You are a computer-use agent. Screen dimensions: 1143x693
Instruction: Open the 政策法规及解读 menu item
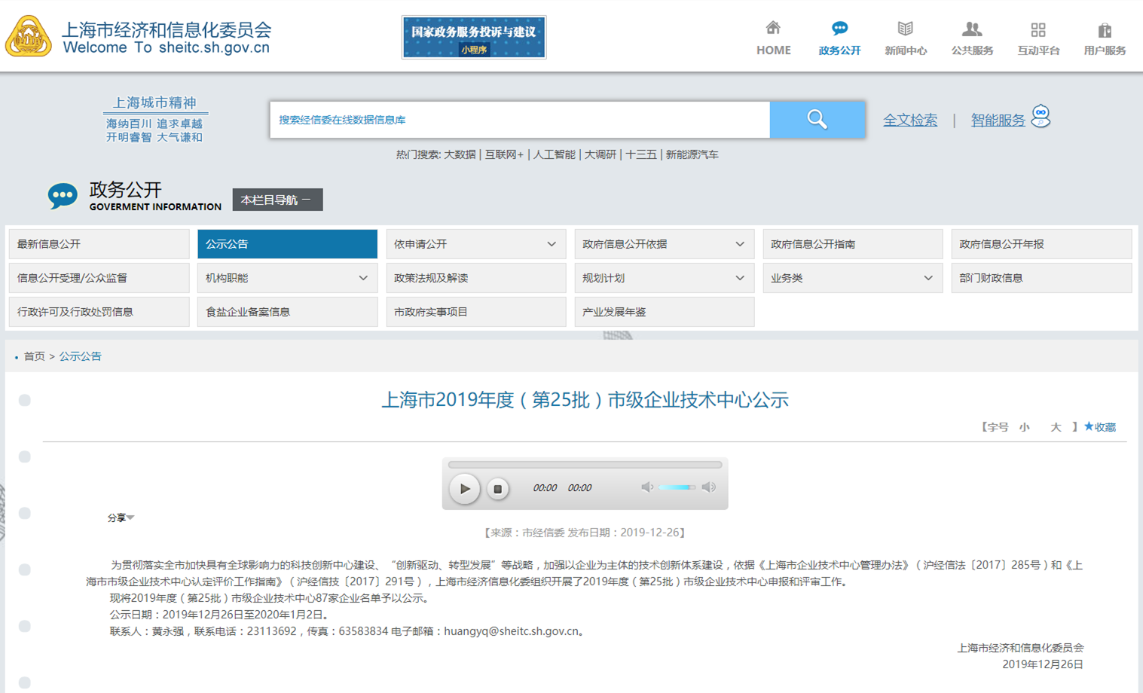[475, 278]
